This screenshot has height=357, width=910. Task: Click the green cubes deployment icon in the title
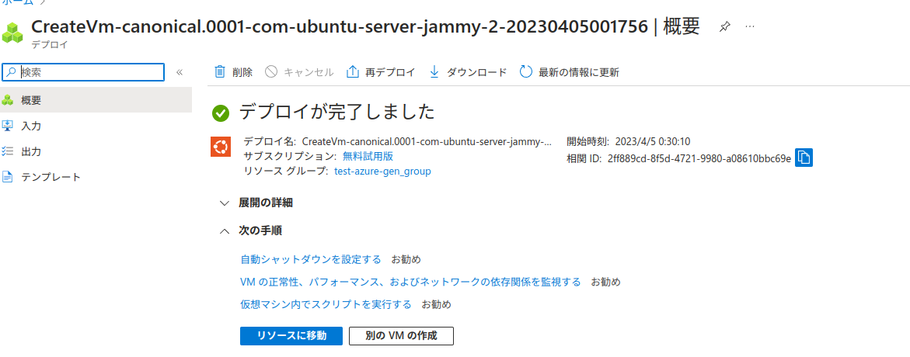pyautogui.click(x=12, y=33)
